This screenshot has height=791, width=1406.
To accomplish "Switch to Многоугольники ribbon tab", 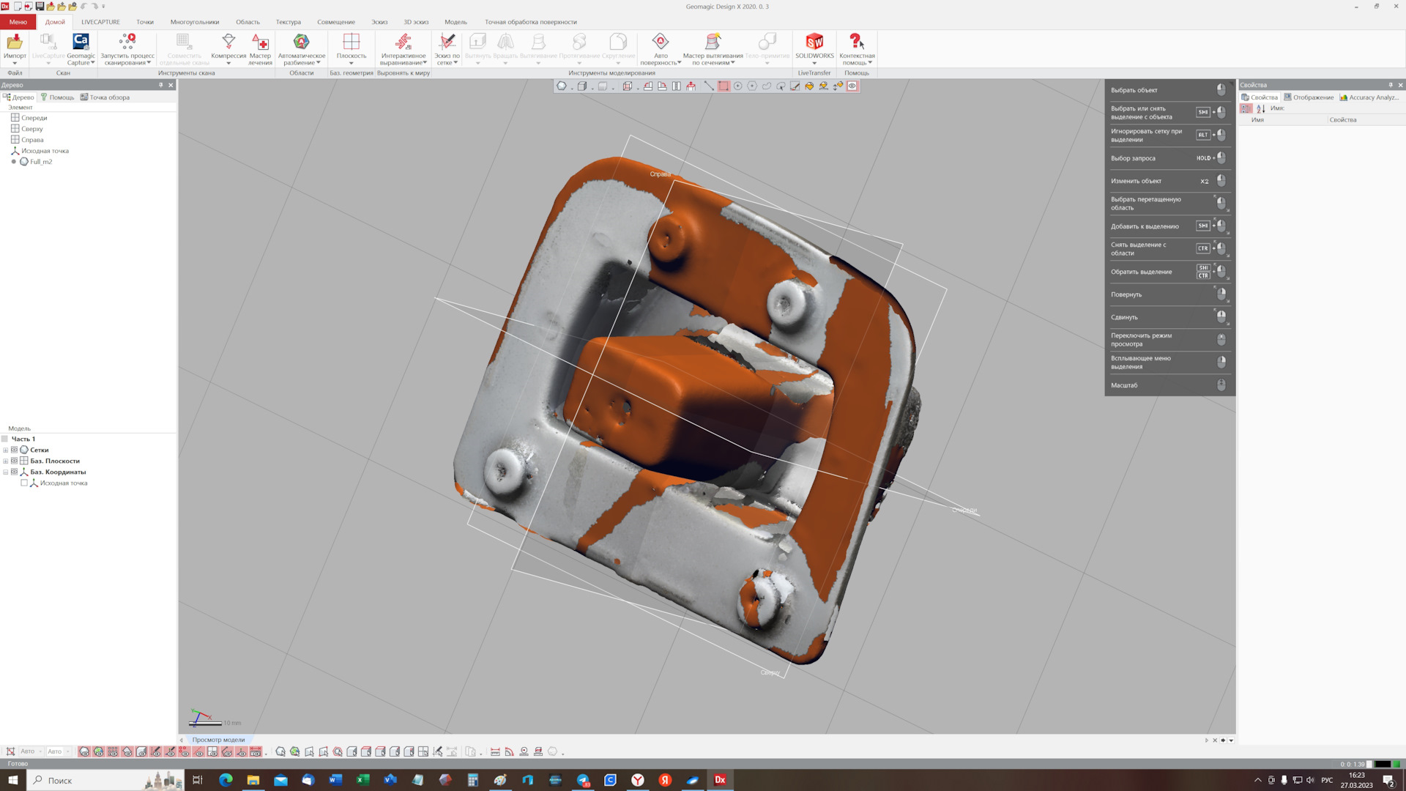I will coord(195,22).
